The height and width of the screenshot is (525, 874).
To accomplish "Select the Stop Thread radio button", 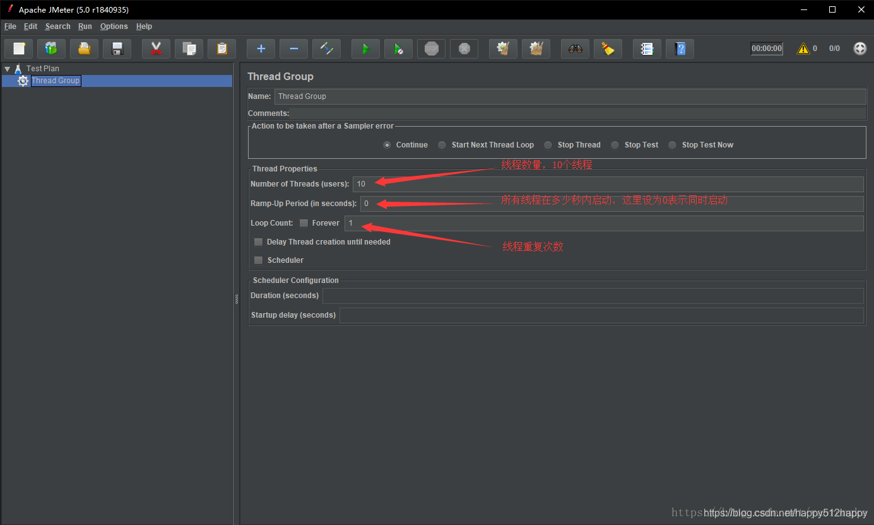I will click(x=548, y=145).
